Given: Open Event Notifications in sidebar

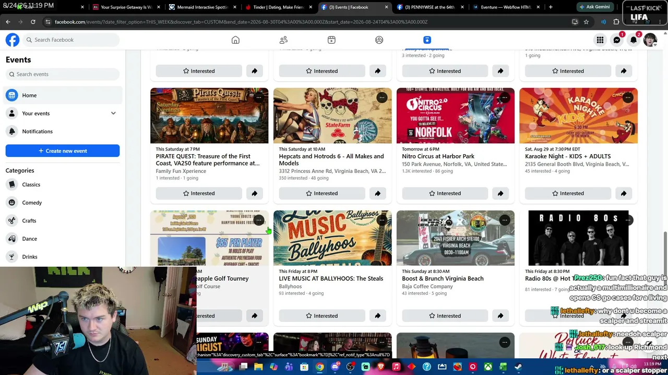Looking at the screenshot, I should coord(63,131).
